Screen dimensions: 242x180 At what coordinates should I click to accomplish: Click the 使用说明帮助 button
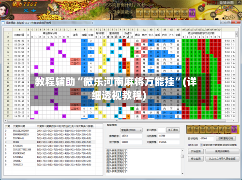point(222,151)
